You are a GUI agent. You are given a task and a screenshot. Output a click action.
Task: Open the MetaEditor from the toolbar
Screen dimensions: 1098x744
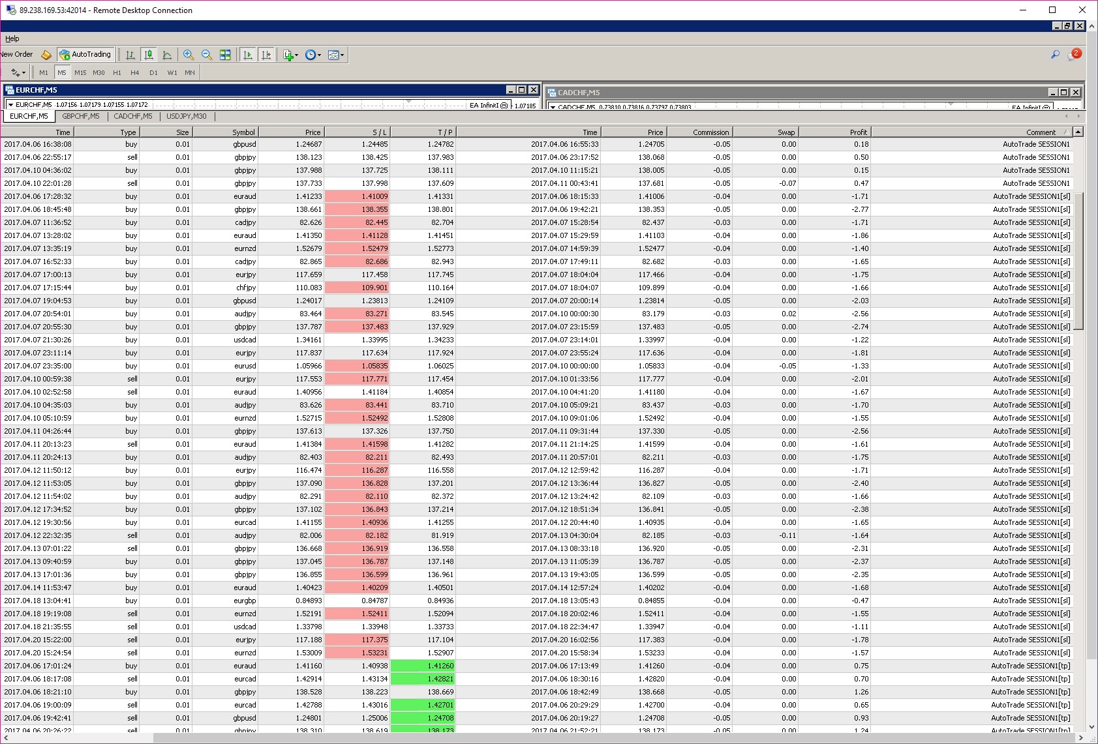[46, 55]
